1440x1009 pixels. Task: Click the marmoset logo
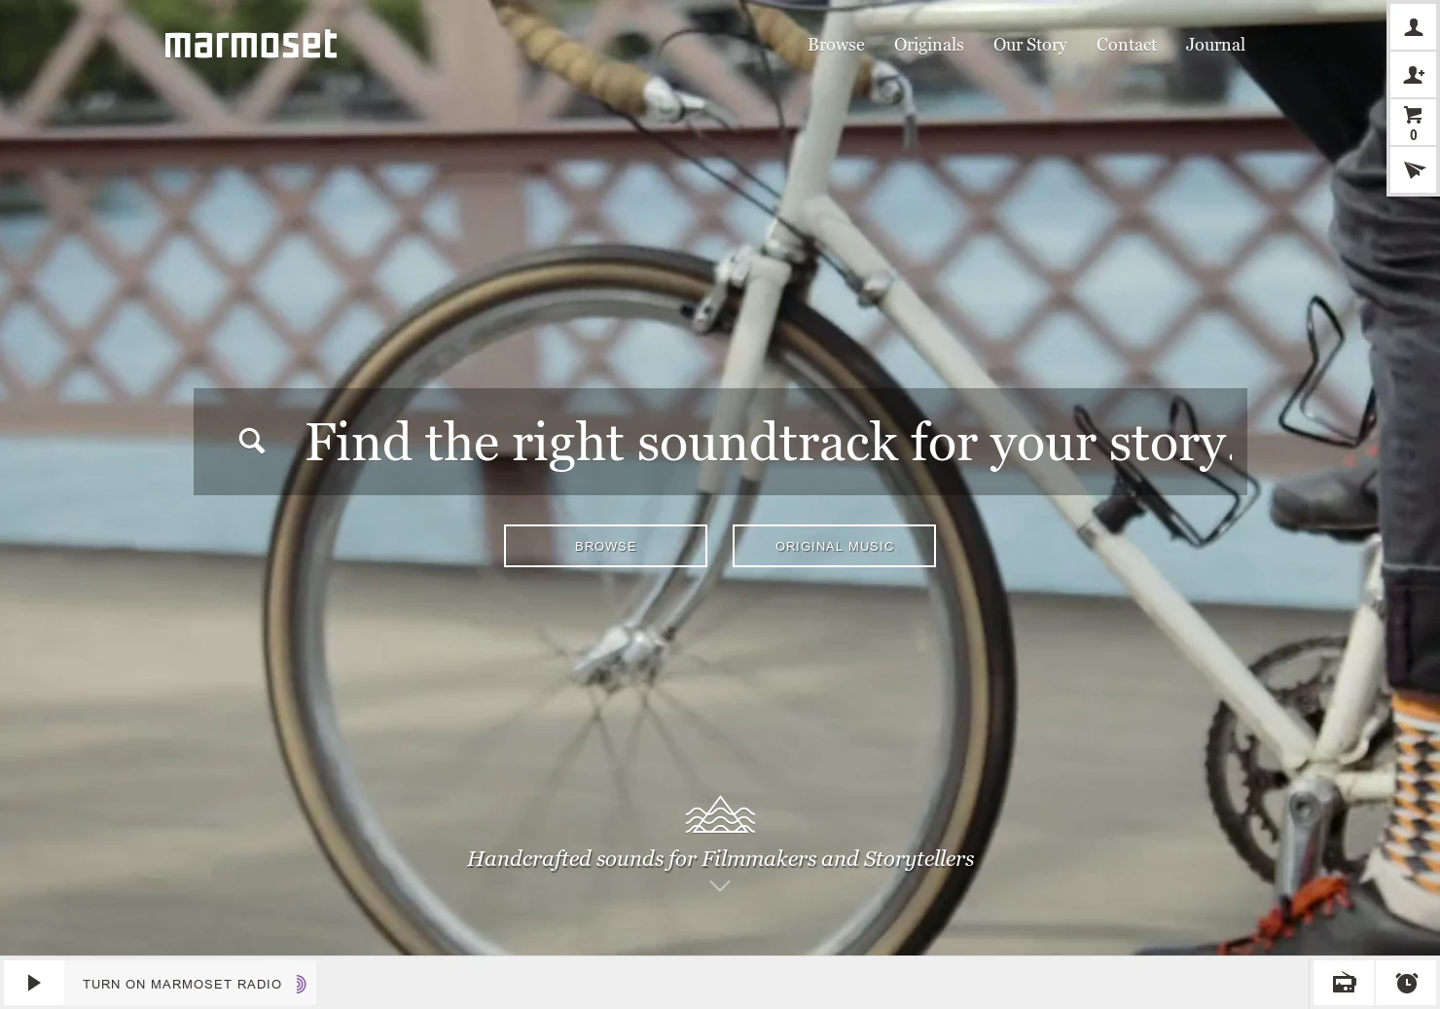click(x=251, y=44)
